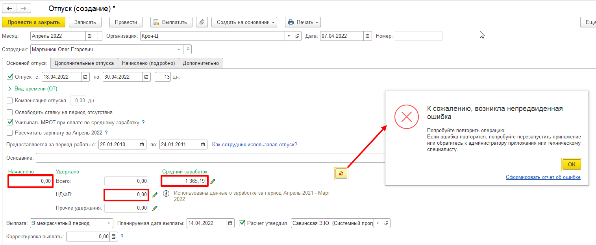Image resolution: width=596 pixels, height=245 pixels.
Task: Open calculator in Корректировка выплаты field
Action: click(x=113, y=237)
